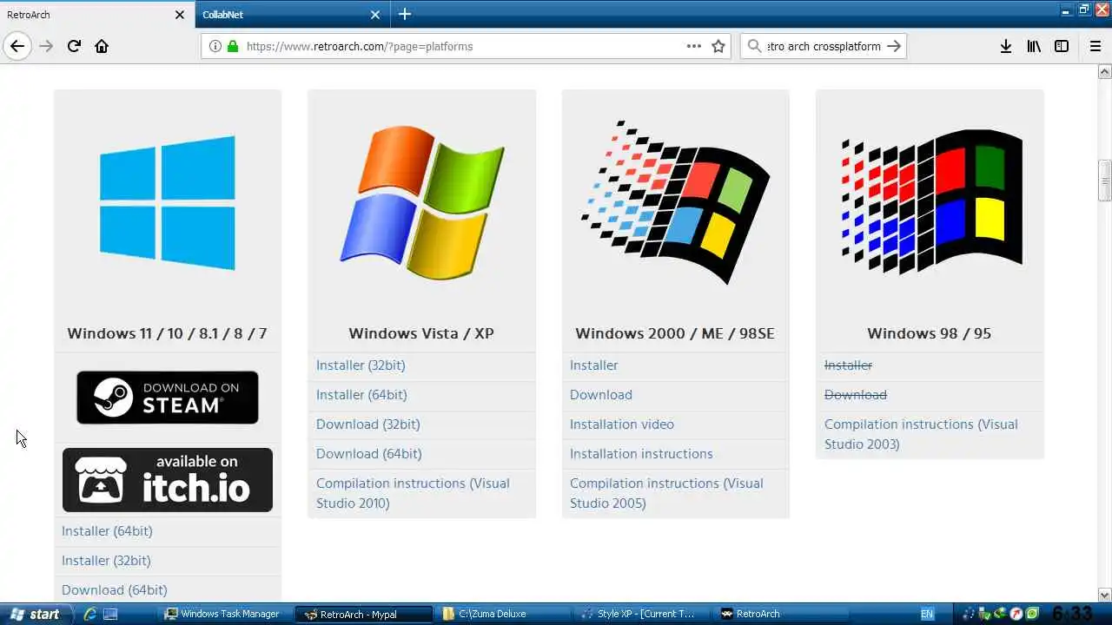Image resolution: width=1112 pixels, height=625 pixels.
Task: Close the CollabNet tab
Action: [375, 15]
